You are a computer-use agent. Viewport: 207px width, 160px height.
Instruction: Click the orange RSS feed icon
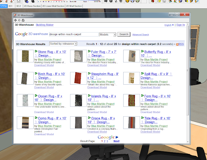click(x=177, y=44)
